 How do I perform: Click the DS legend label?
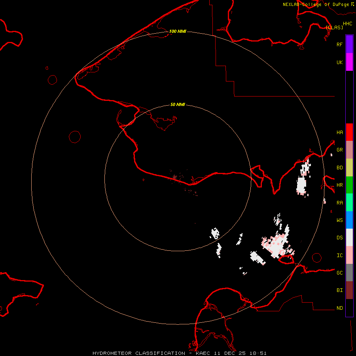tap(340, 238)
